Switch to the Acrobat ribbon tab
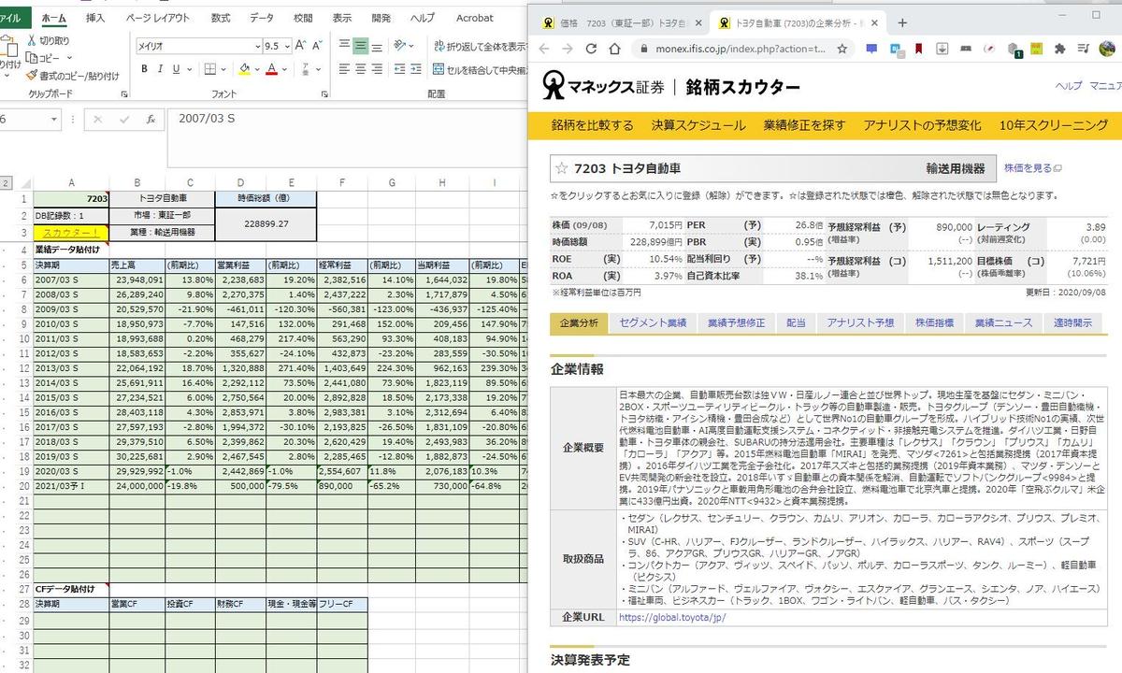Viewport: 1122px width, 673px height. [x=474, y=18]
